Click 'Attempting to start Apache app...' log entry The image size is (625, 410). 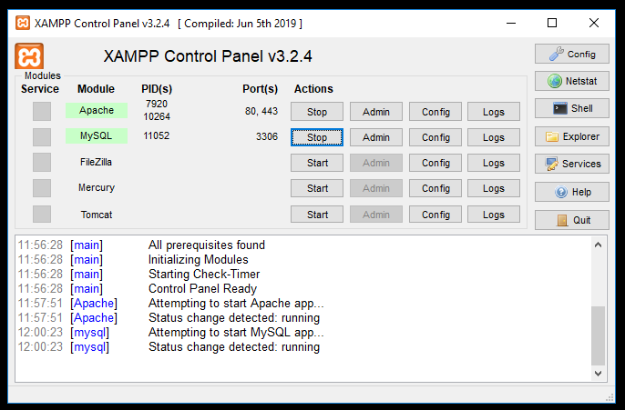tap(236, 303)
